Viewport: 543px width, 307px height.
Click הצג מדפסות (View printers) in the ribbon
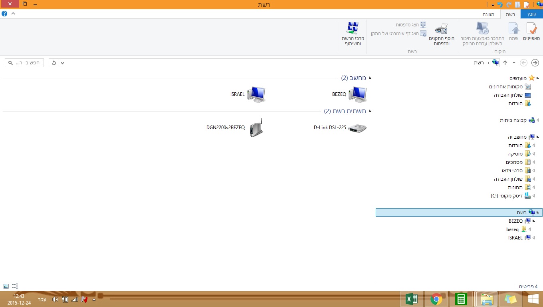point(411,25)
